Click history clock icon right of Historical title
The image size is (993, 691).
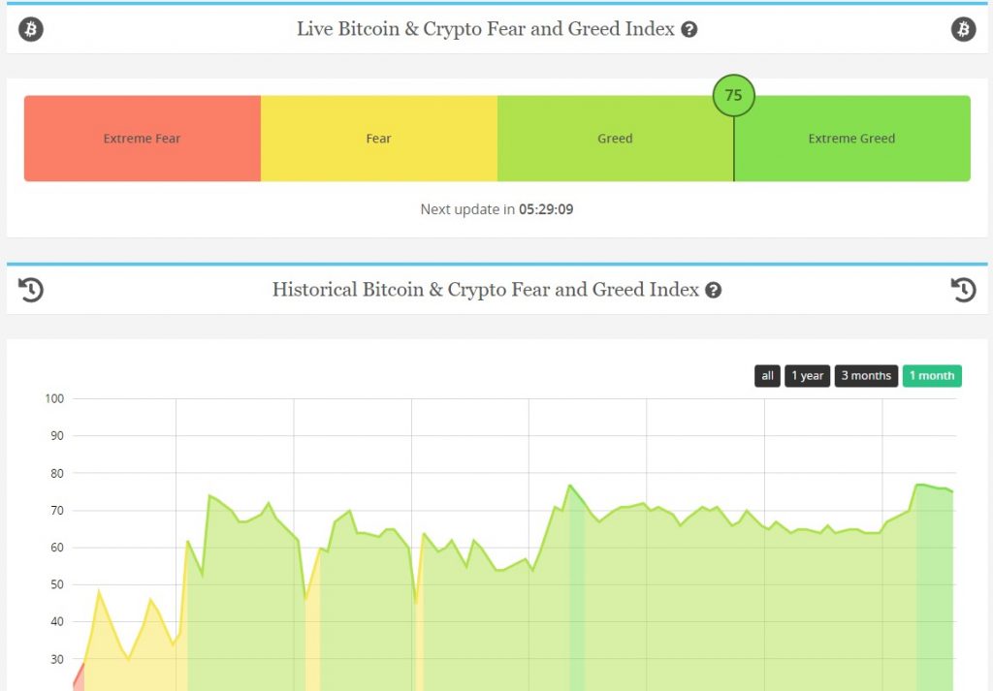pyautogui.click(x=963, y=290)
